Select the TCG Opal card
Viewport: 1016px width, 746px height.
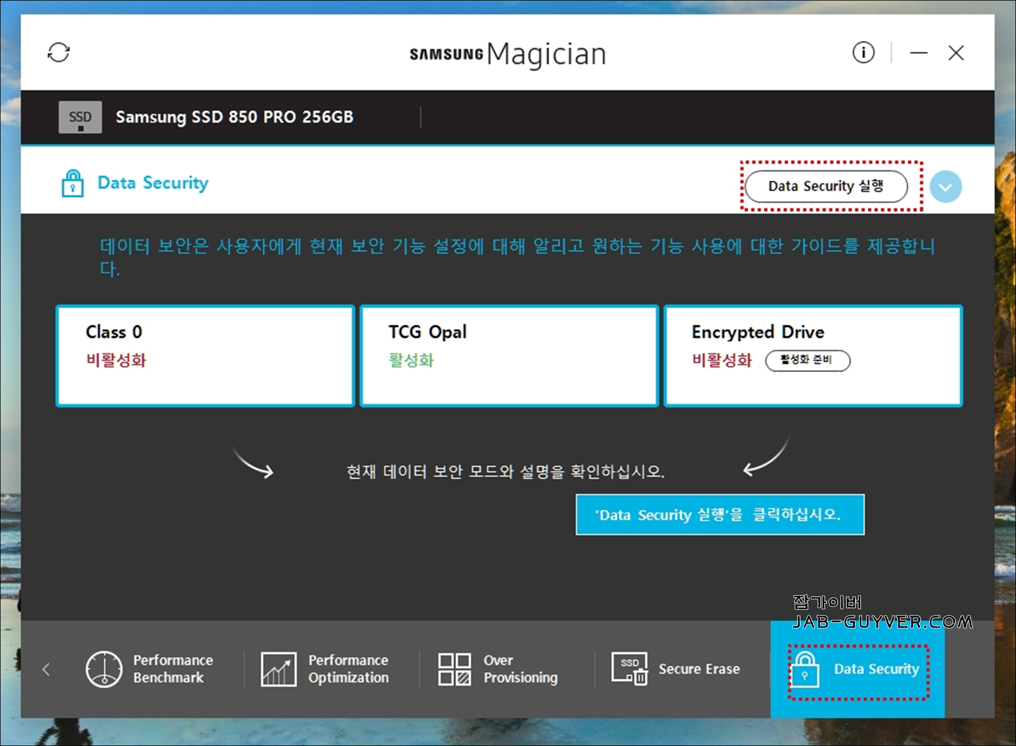point(509,356)
